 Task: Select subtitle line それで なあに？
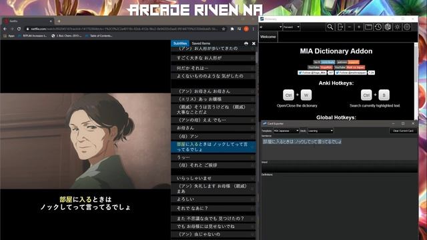pos(213,208)
